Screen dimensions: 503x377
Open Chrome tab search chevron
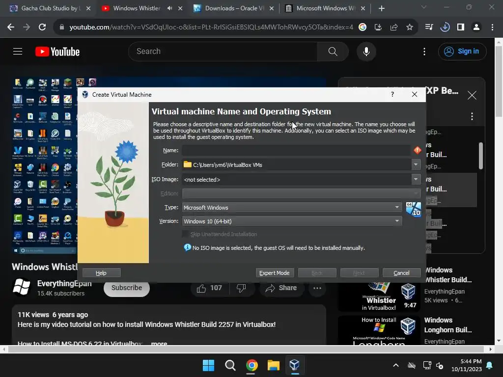(424, 7)
